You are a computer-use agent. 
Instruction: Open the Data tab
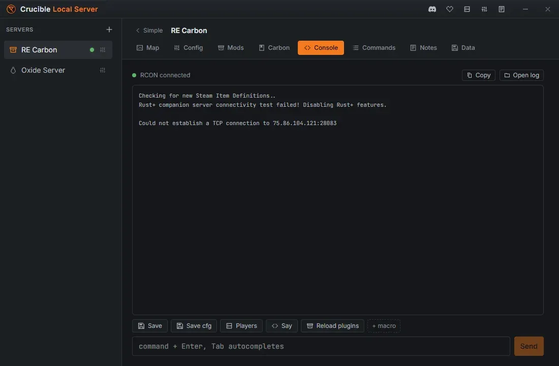[463, 48]
